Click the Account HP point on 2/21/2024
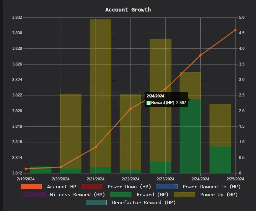 [x=96, y=147]
